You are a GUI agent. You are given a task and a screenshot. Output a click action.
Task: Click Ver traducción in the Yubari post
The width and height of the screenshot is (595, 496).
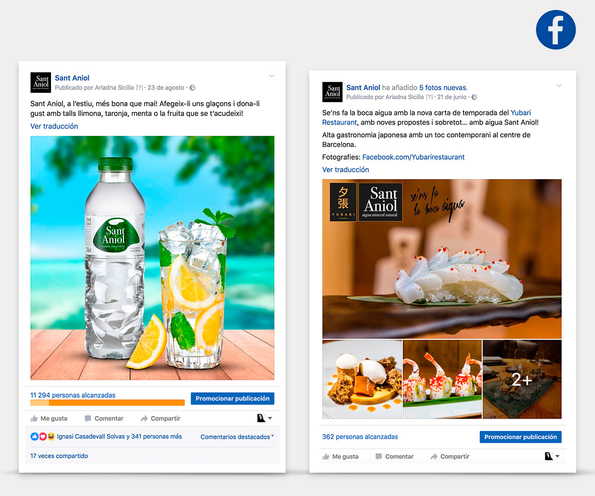click(346, 170)
